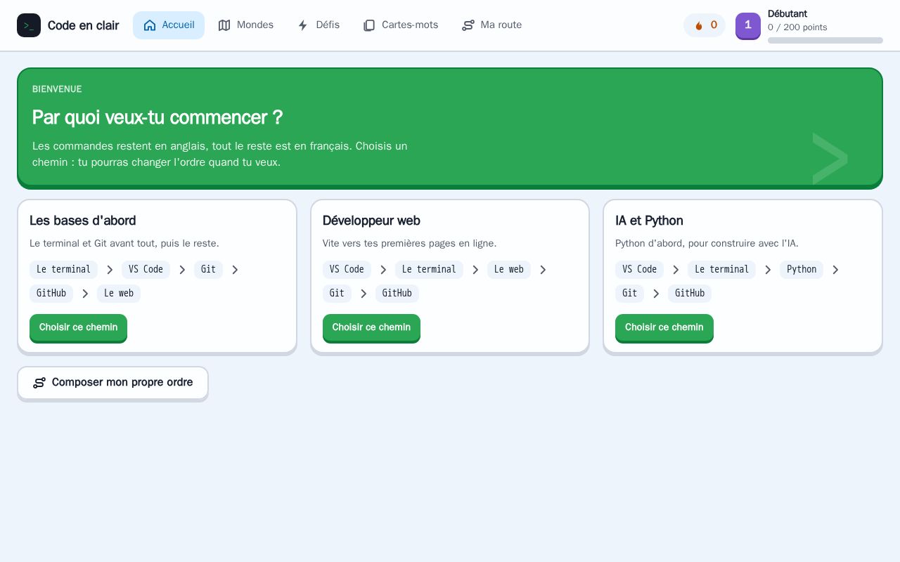Click Le web chip in Les bases d'abord card
This screenshot has width=900, height=562.
[x=119, y=294]
